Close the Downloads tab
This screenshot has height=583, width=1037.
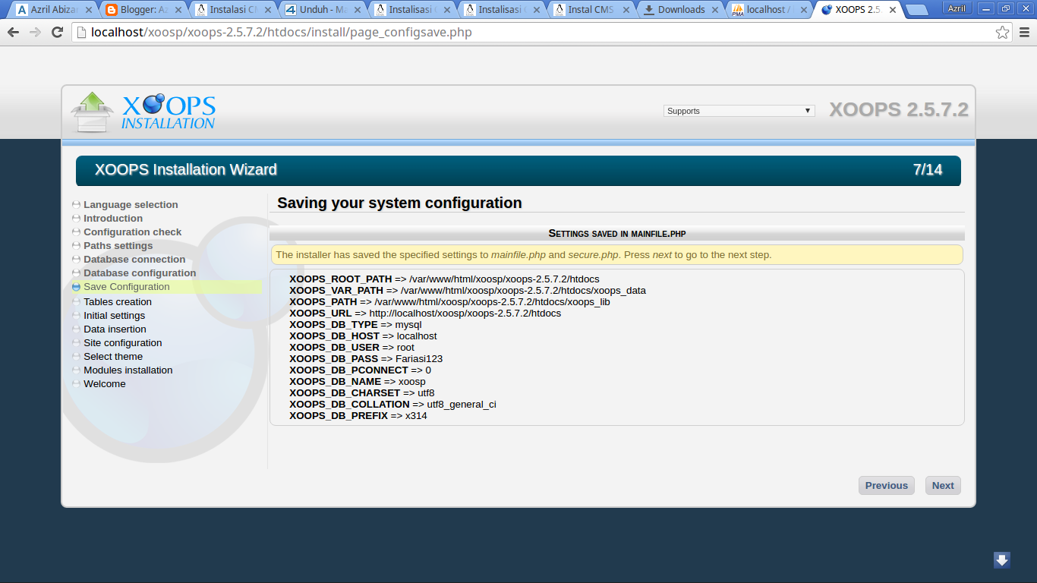(716, 10)
